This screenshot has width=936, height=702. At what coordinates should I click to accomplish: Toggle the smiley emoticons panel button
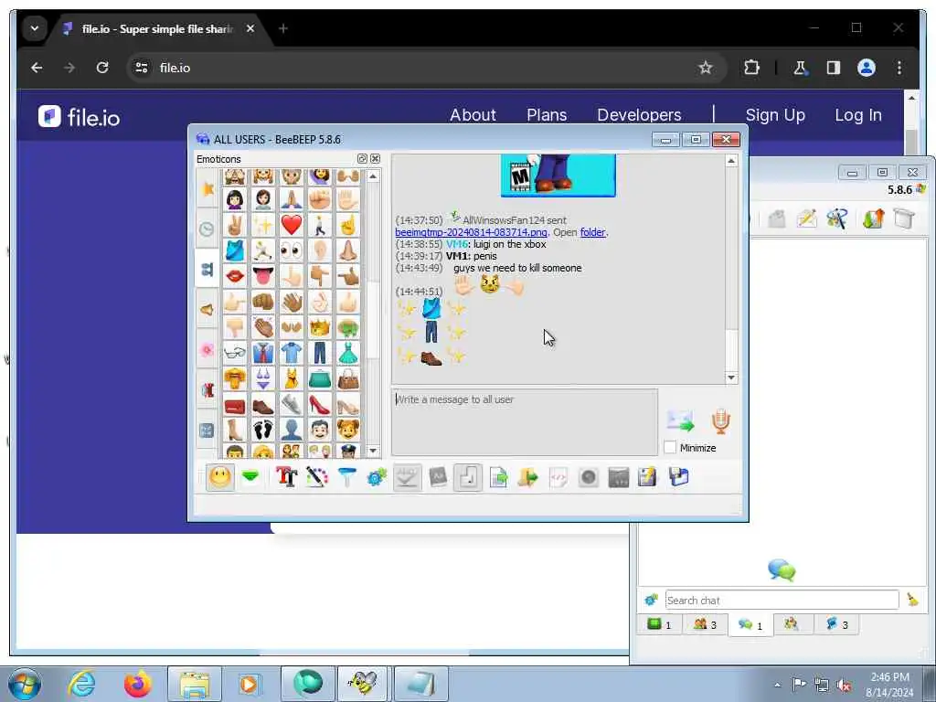click(x=219, y=477)
